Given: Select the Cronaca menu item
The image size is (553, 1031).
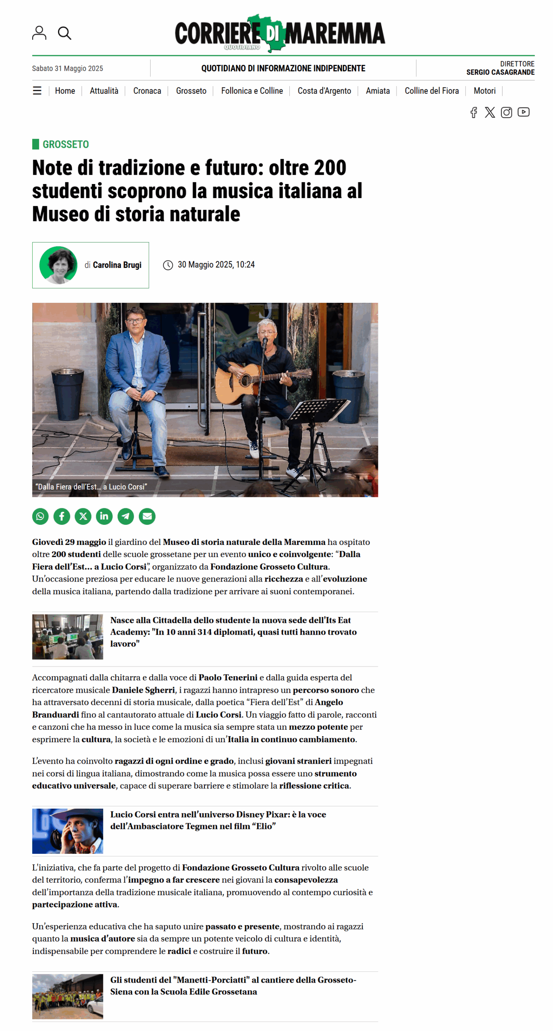Looking at the screenshot, I should point(146,90).
